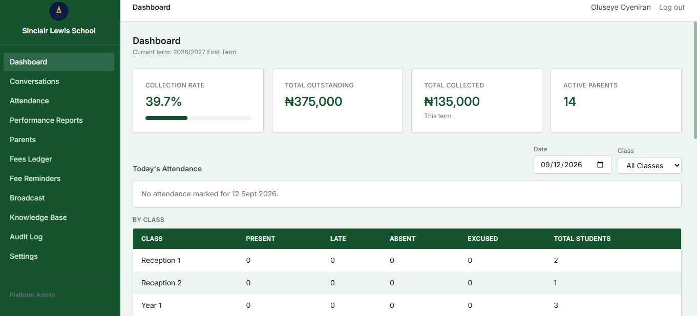Click the PRESENT column header
This screenshot has width=697, height=316.
click(x=261, y=239)
